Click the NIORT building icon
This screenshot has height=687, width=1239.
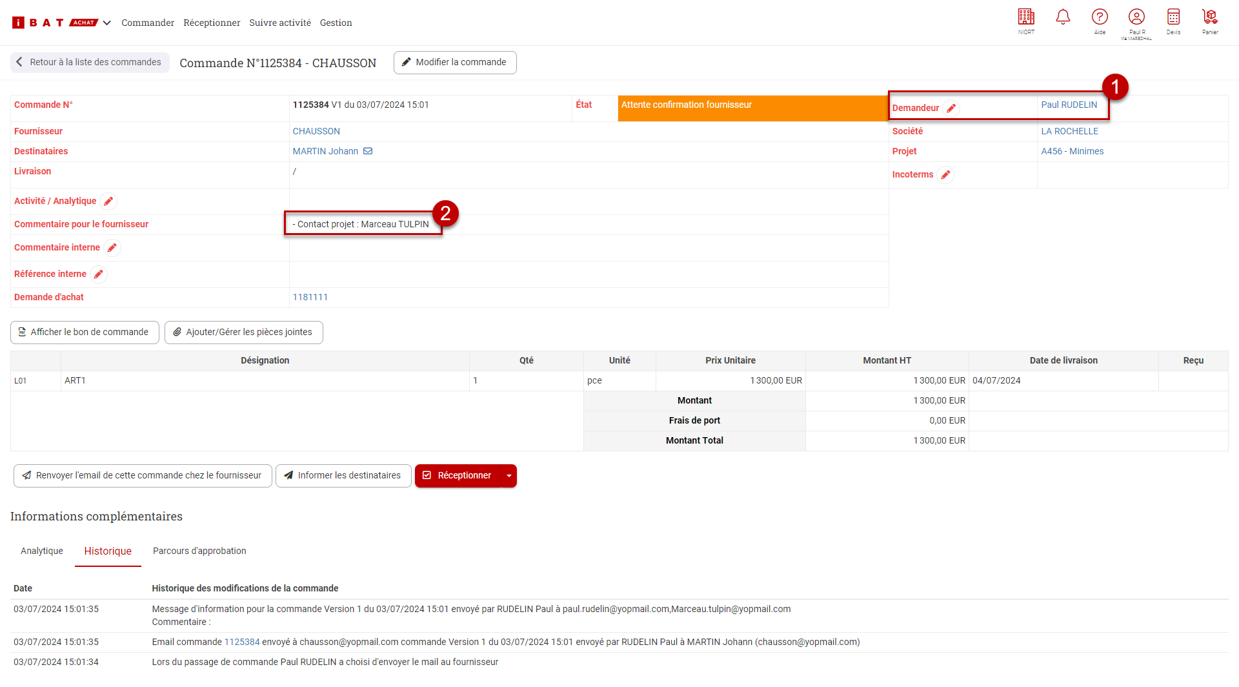pos(1026,17)
